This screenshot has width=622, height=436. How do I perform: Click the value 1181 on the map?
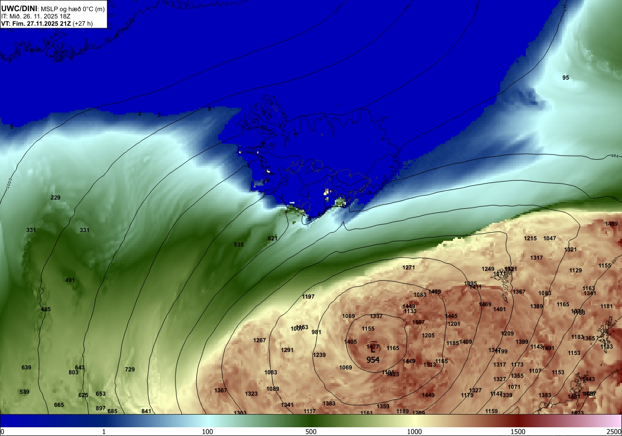pyautogui.click(x=606, y=306)
